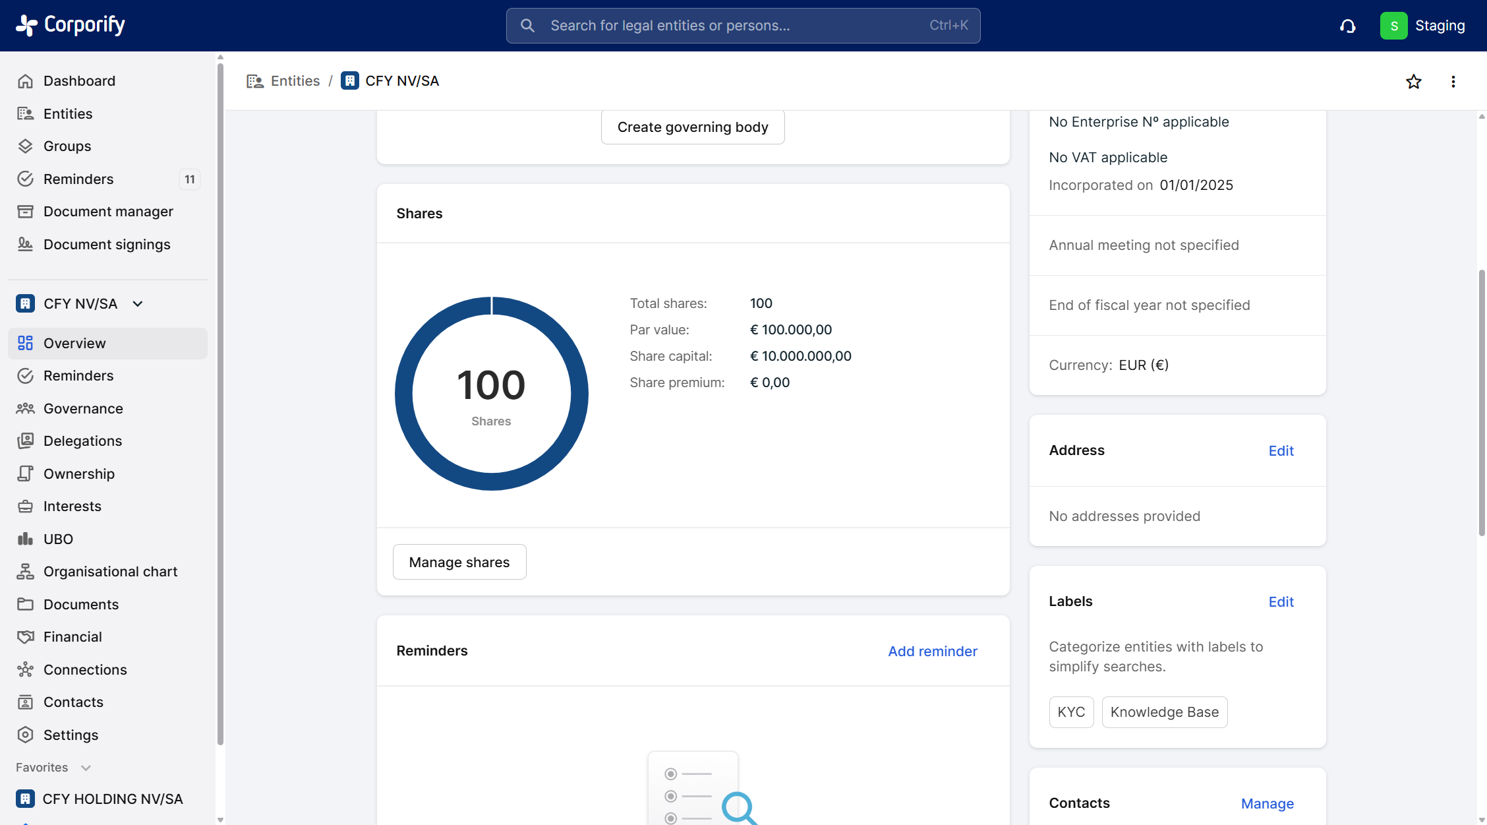Edit the Address section
Viewport: 1487px width, 825px height.
click(x=1281, y=450)
